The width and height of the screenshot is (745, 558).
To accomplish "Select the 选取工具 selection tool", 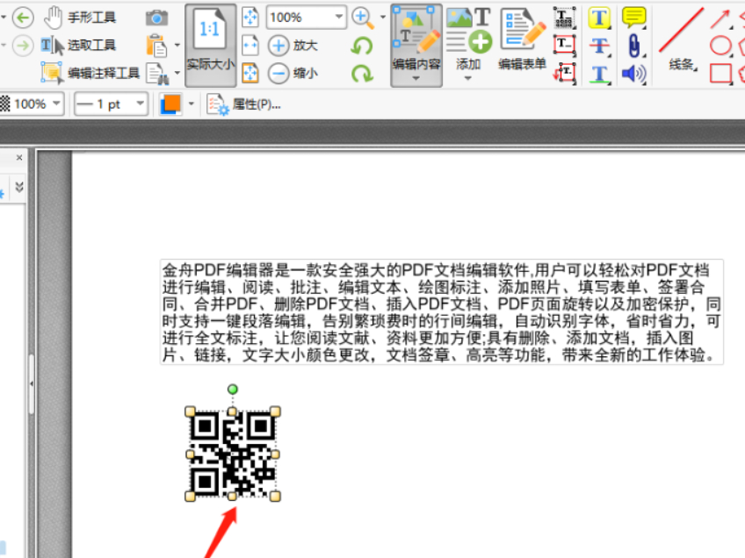I will 78,46.
